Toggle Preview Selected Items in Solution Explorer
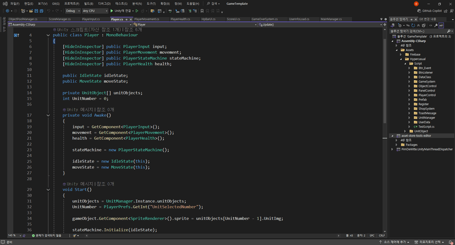 (441, 26)
